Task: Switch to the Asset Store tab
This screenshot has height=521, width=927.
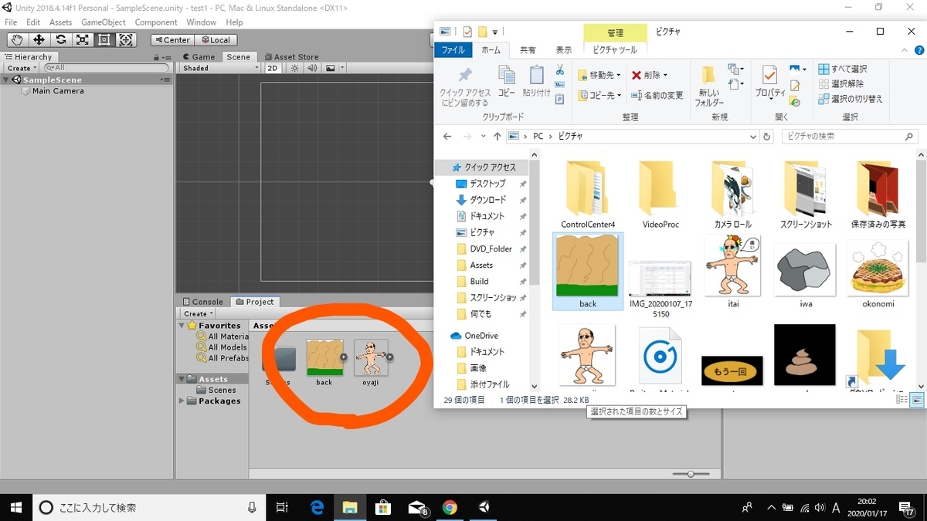Action: 290,56
